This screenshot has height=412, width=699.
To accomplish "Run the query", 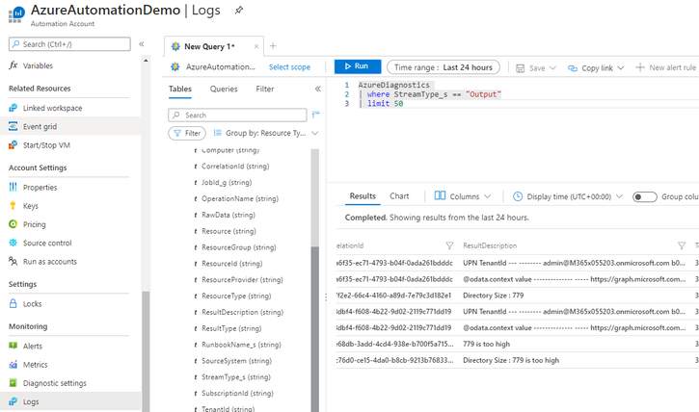I will pyautogui.click(x=358, y=66).
